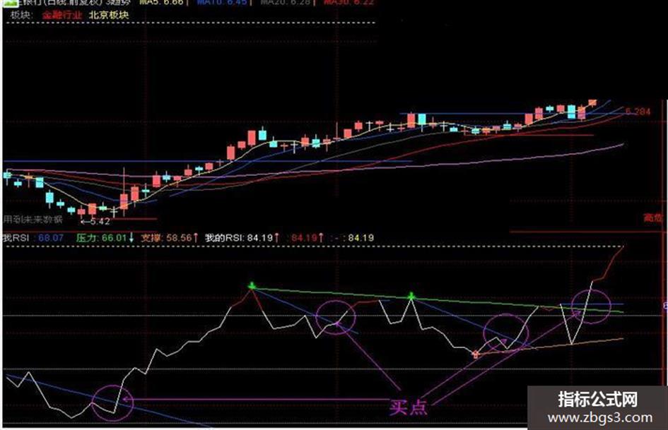Screen dimensions: 668x430
Task: Open the 北京板块 sector link
Action: coord(109,16)
